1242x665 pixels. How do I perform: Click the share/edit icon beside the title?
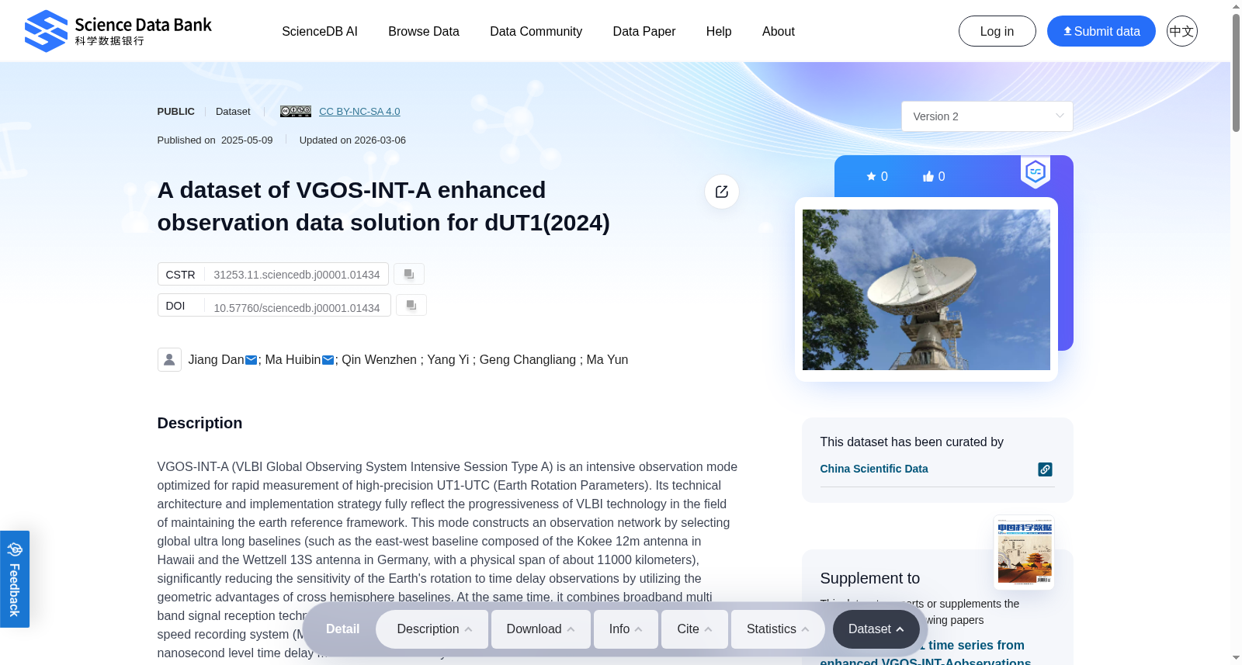[722, 192]
